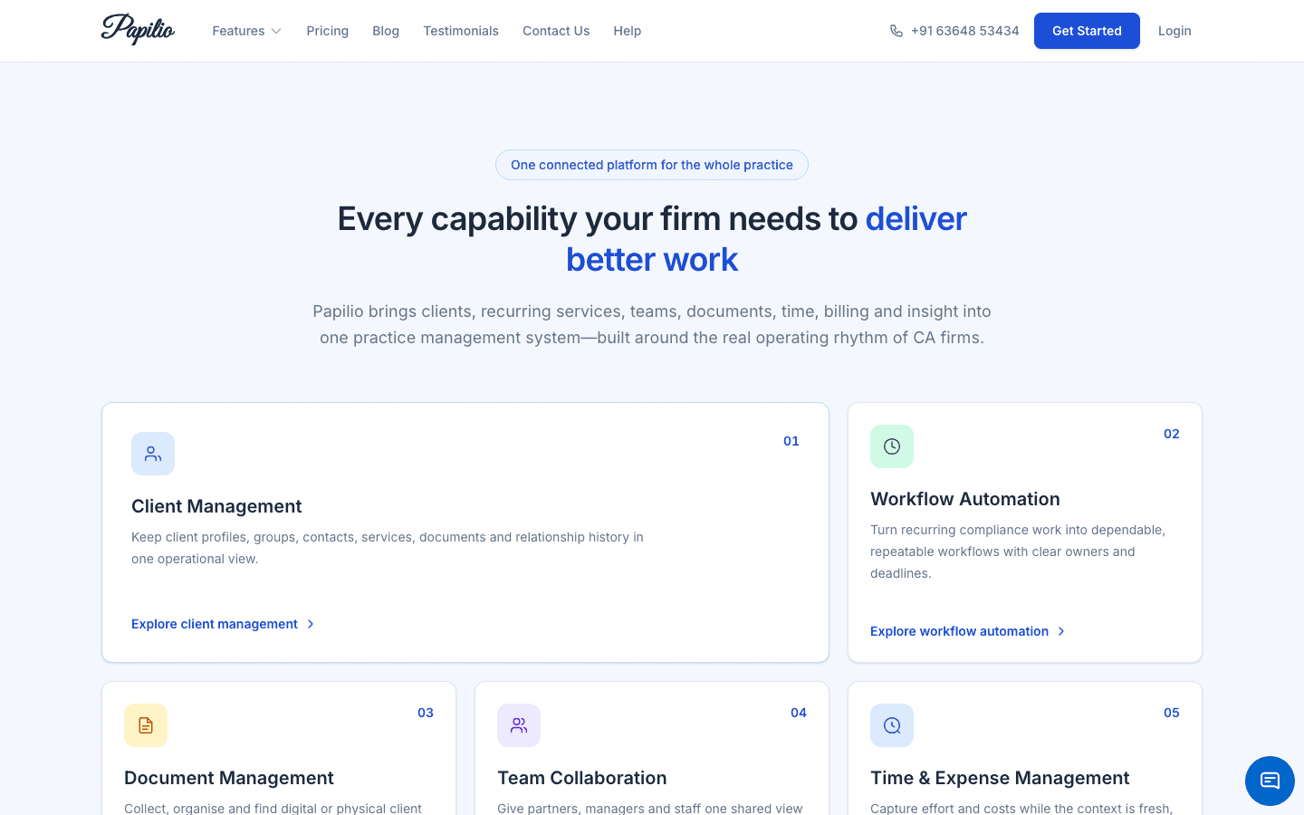Open the Help nav link
Screen dimensions: 1304x815
(x=628, y=31)
